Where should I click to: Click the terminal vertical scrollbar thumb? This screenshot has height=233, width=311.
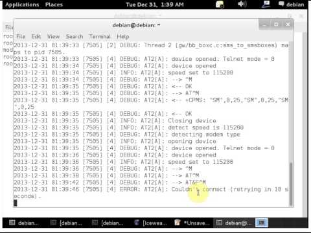click(x=291, y=184)
